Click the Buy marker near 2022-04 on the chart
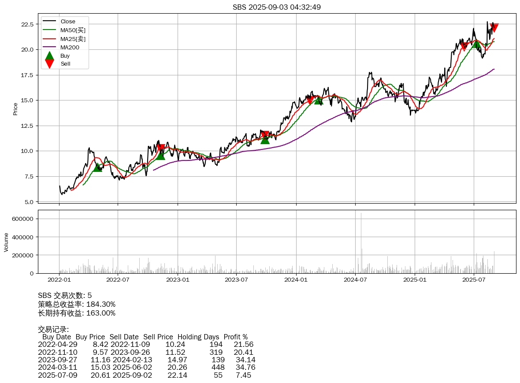This screenshot has height=383, width=520. (x=97, y=167)
